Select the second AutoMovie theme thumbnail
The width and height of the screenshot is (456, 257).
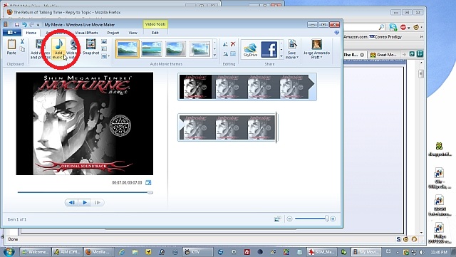[151, 48]
